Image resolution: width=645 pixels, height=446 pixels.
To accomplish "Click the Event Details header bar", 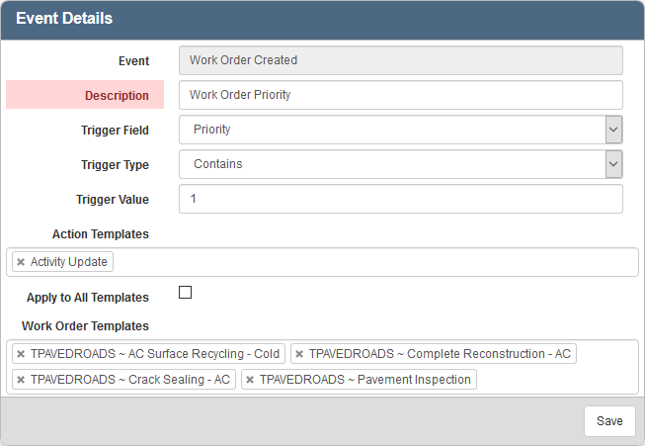I will pos(322,19).
